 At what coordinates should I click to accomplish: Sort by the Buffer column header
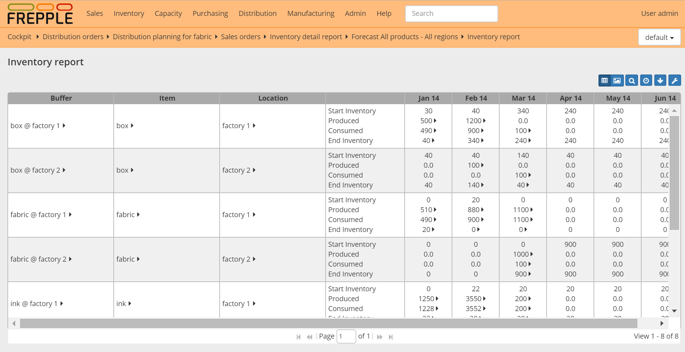61,98
